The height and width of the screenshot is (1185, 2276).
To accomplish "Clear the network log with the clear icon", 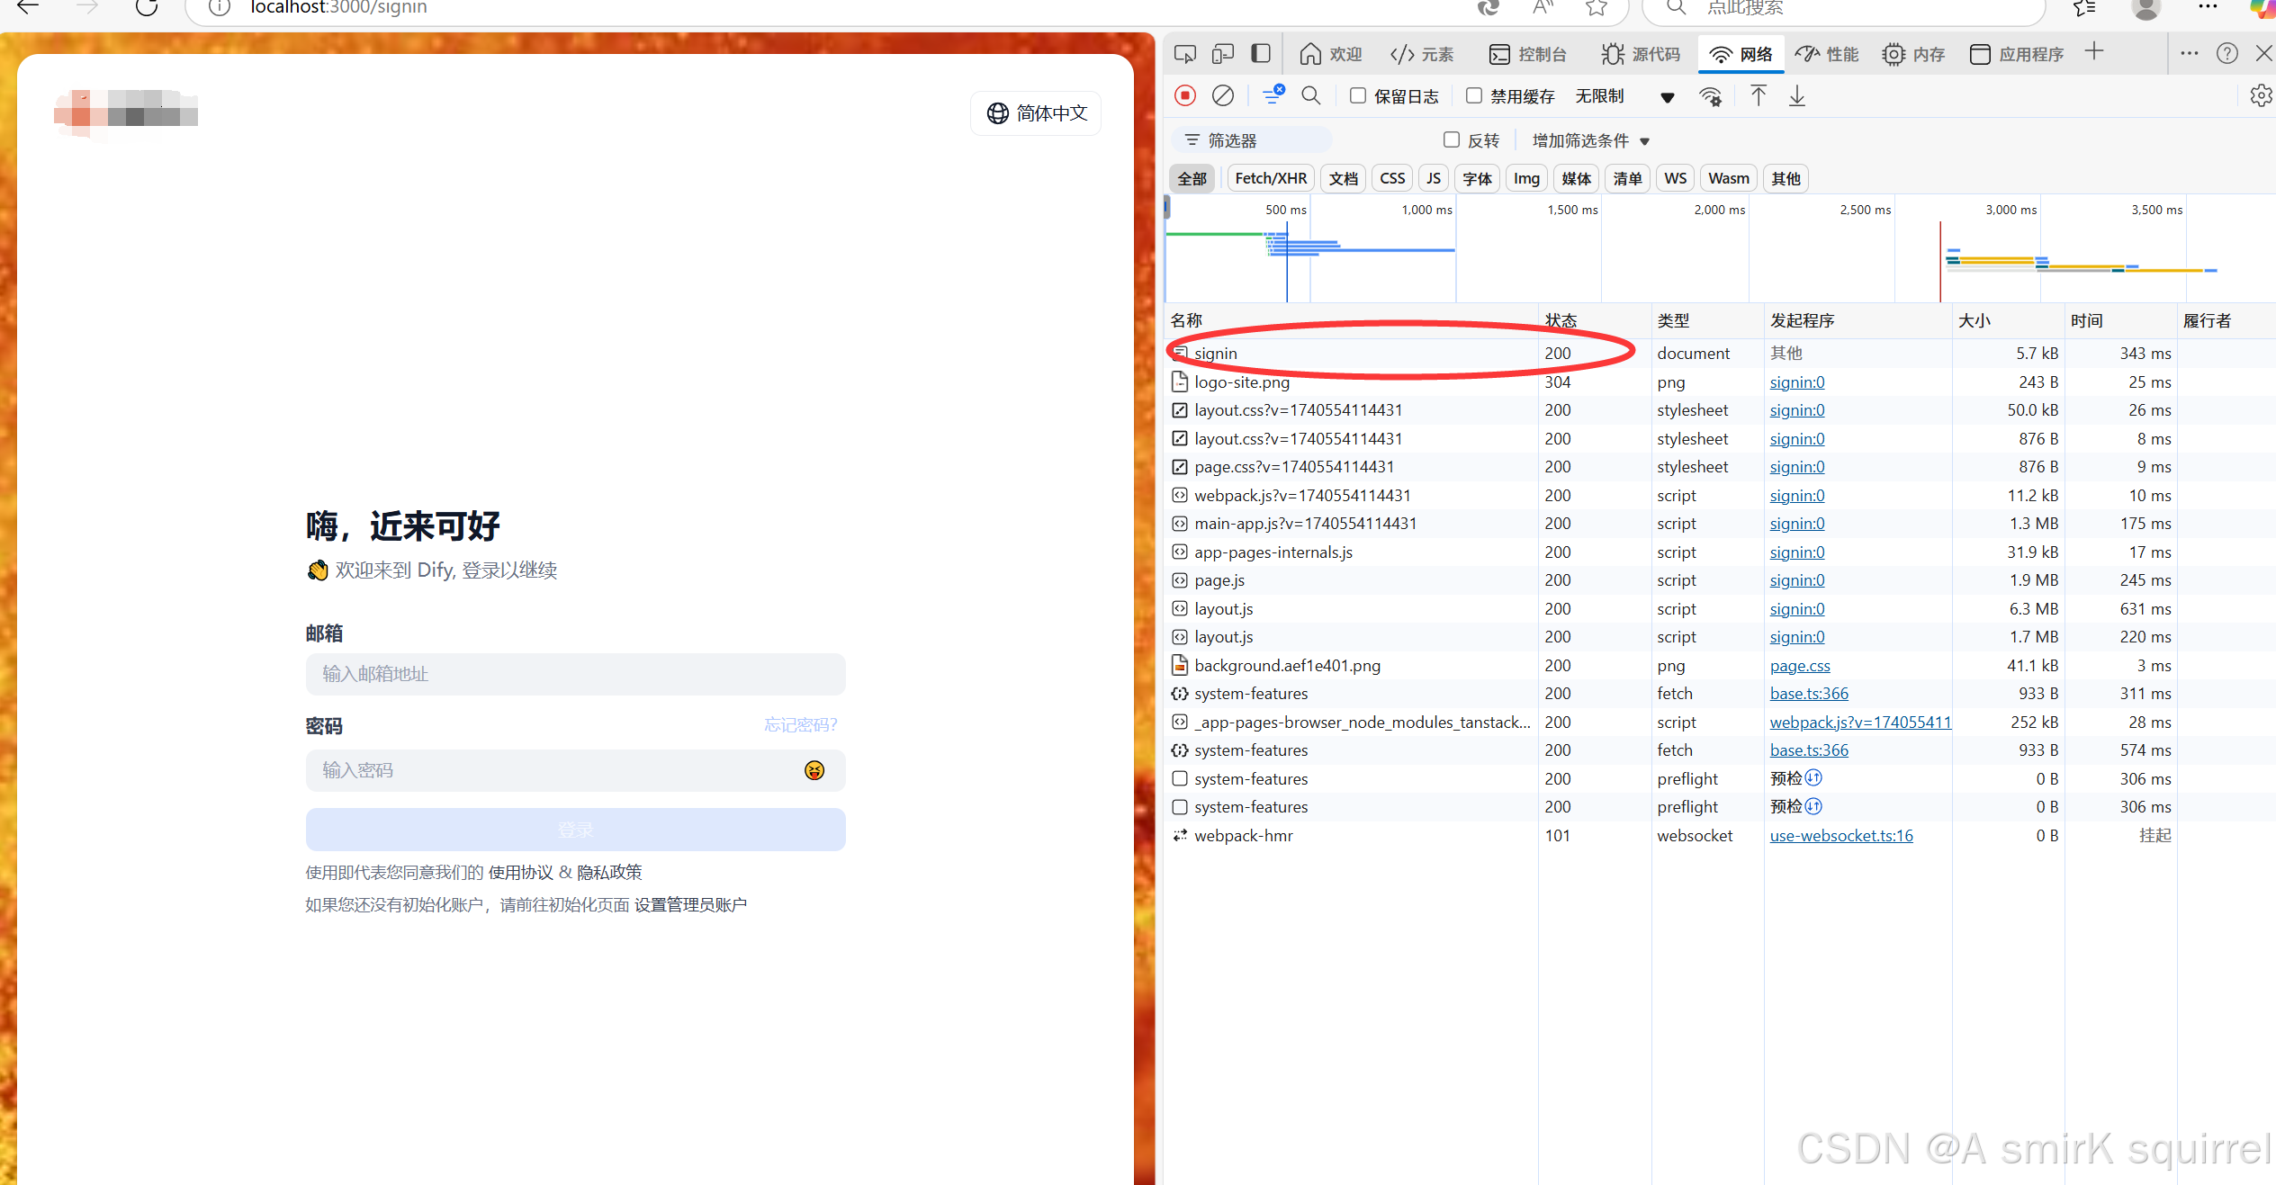I will (x=1223, y=95).
